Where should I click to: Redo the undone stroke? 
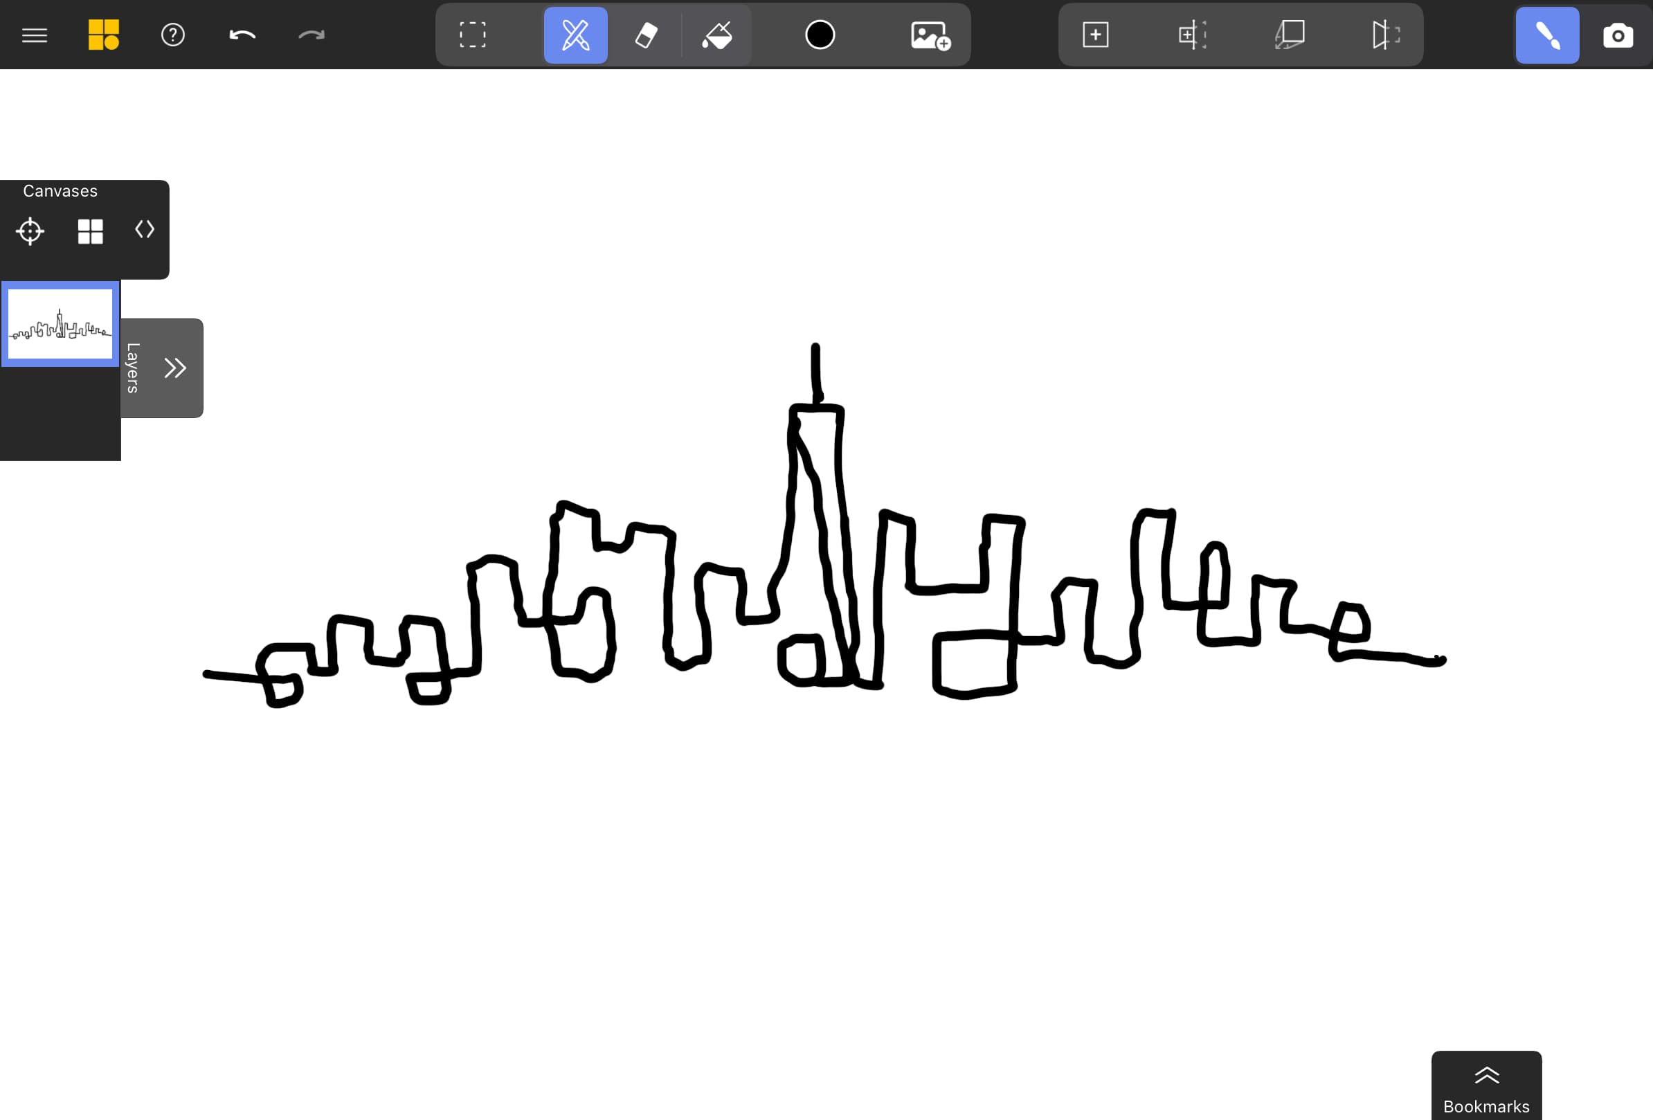(x=311, y=35)
